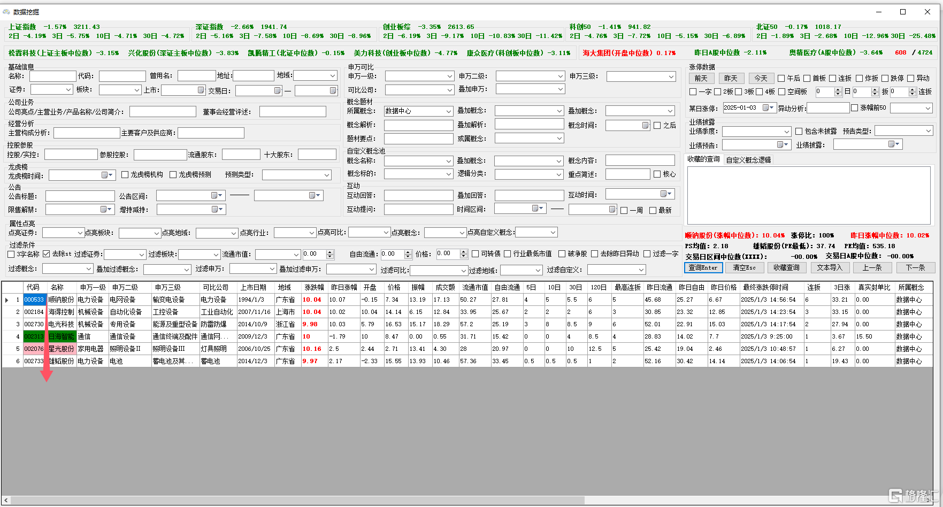Expand the 过滤概念 dropdown
The width and height of the screenshot is (943, 507).
[89, 268]
